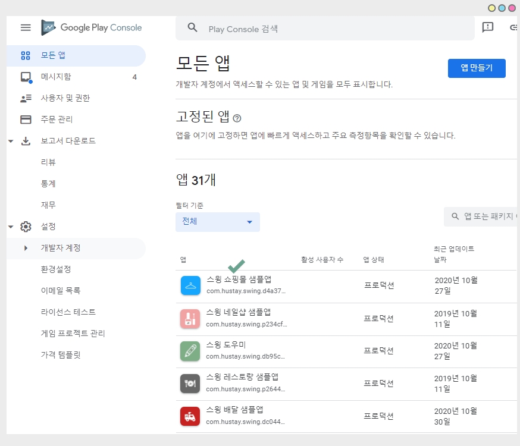
Task: Collapse the 설정 section arrow
Action: pyautogui.click(x=11, y=227)
